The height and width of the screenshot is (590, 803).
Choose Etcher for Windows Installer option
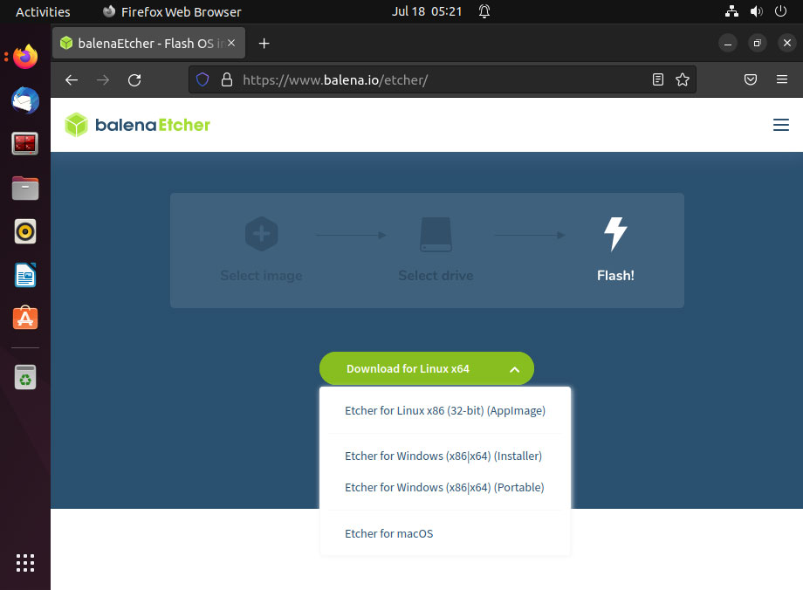click(443, 456)
